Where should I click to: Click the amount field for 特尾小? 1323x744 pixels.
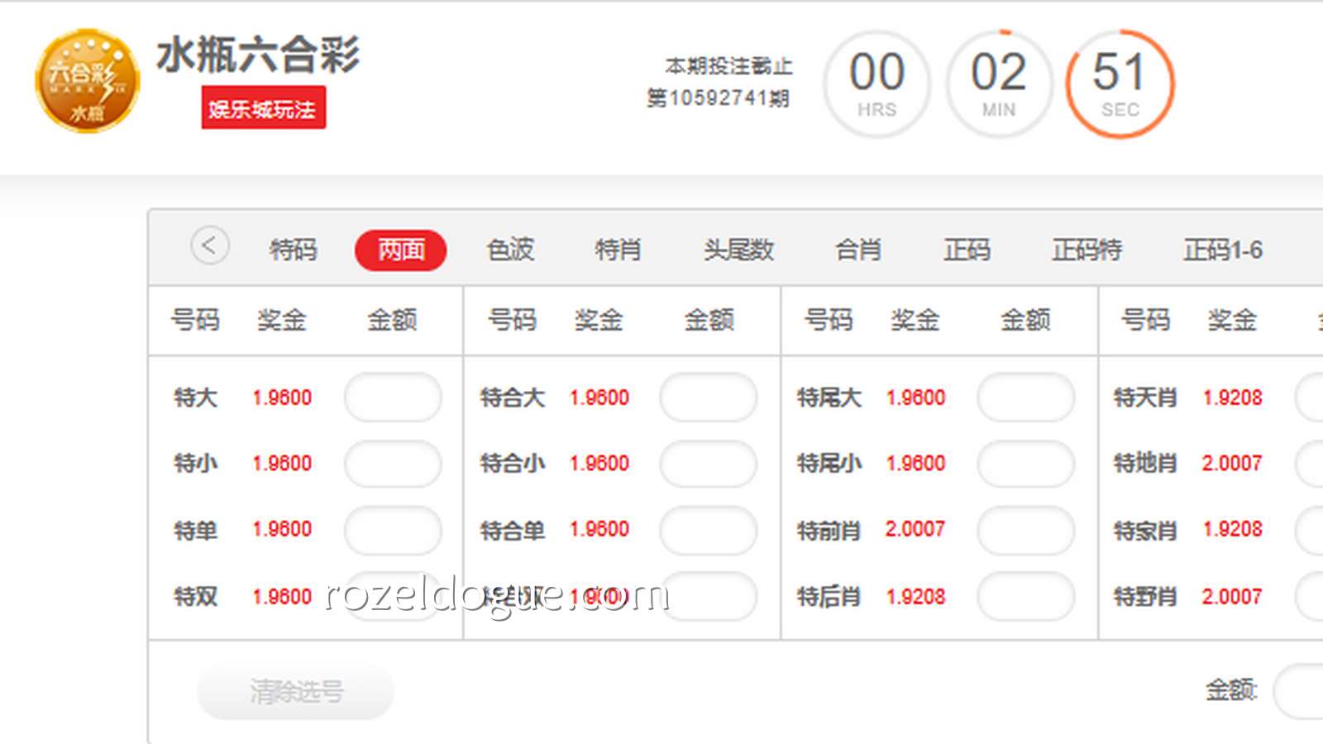[x=1026, y=464]
